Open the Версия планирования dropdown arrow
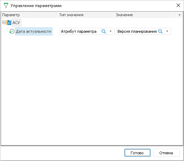The width and height of the screenshot is (184, 161). (167, 31)
